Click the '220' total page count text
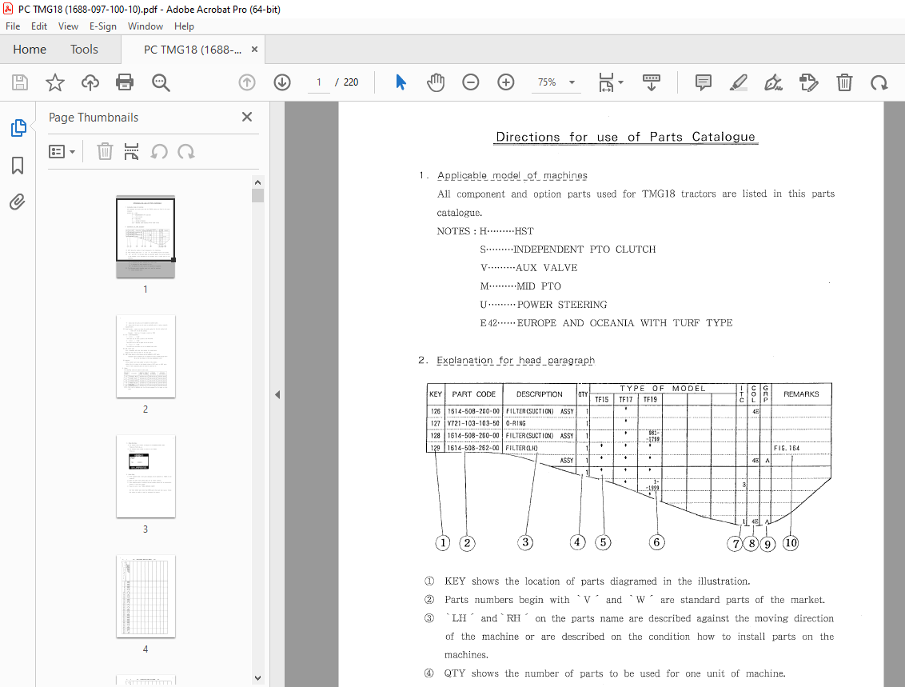Viewport: 905px width, 687px height. tap(351, 82)
